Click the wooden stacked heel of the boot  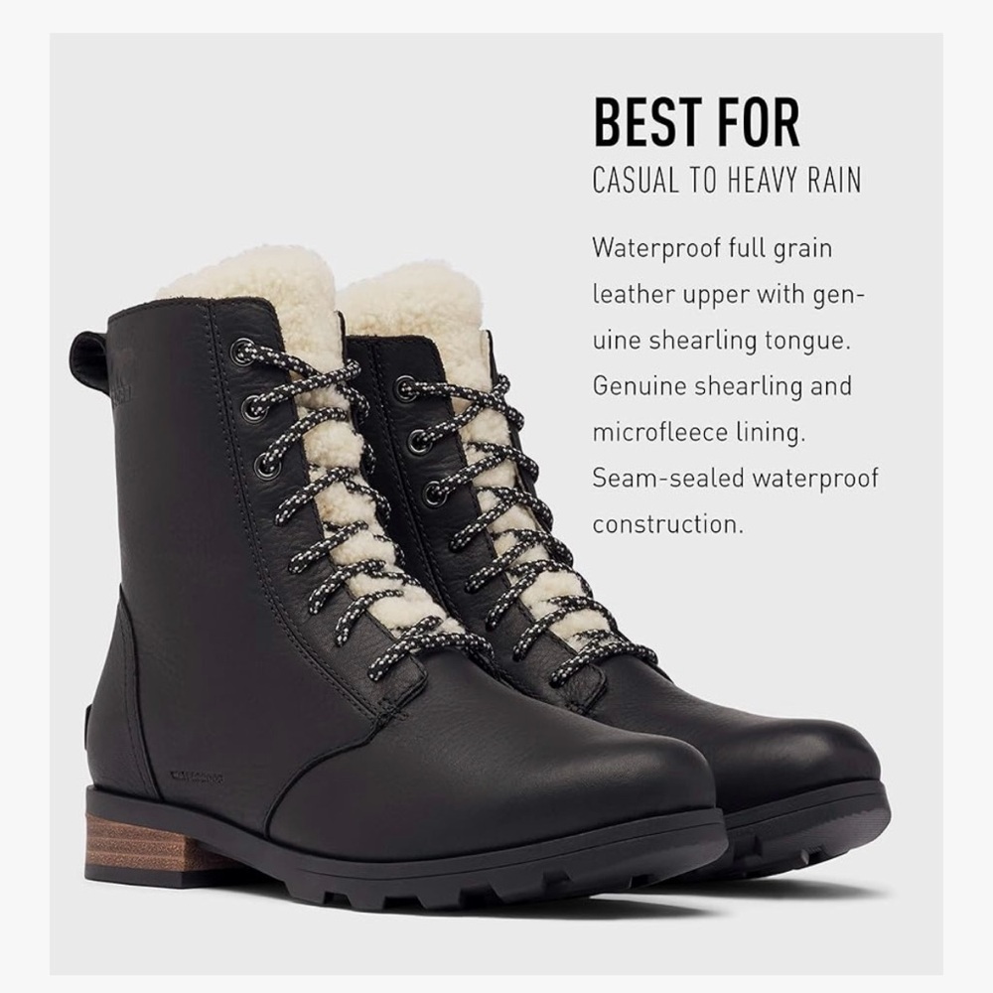pos(136,843)
